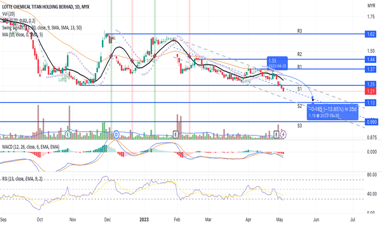Click the 80.00 level on RSI scale
Viewport: 382px width, 225px height.
click(x=371, y=175)
